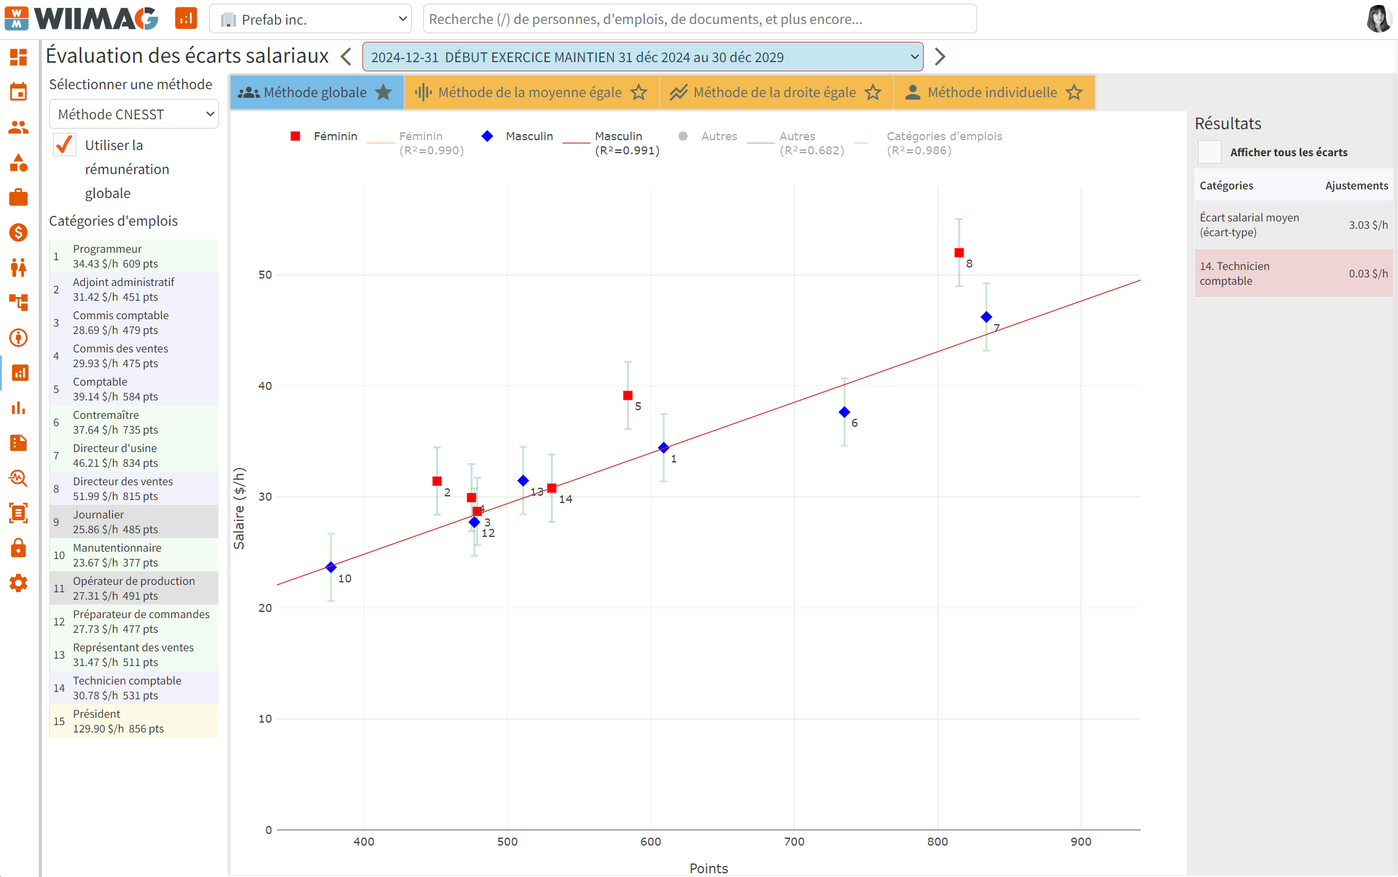
Task: Open the shapes icon in sidebar
Action: point(18,162)
